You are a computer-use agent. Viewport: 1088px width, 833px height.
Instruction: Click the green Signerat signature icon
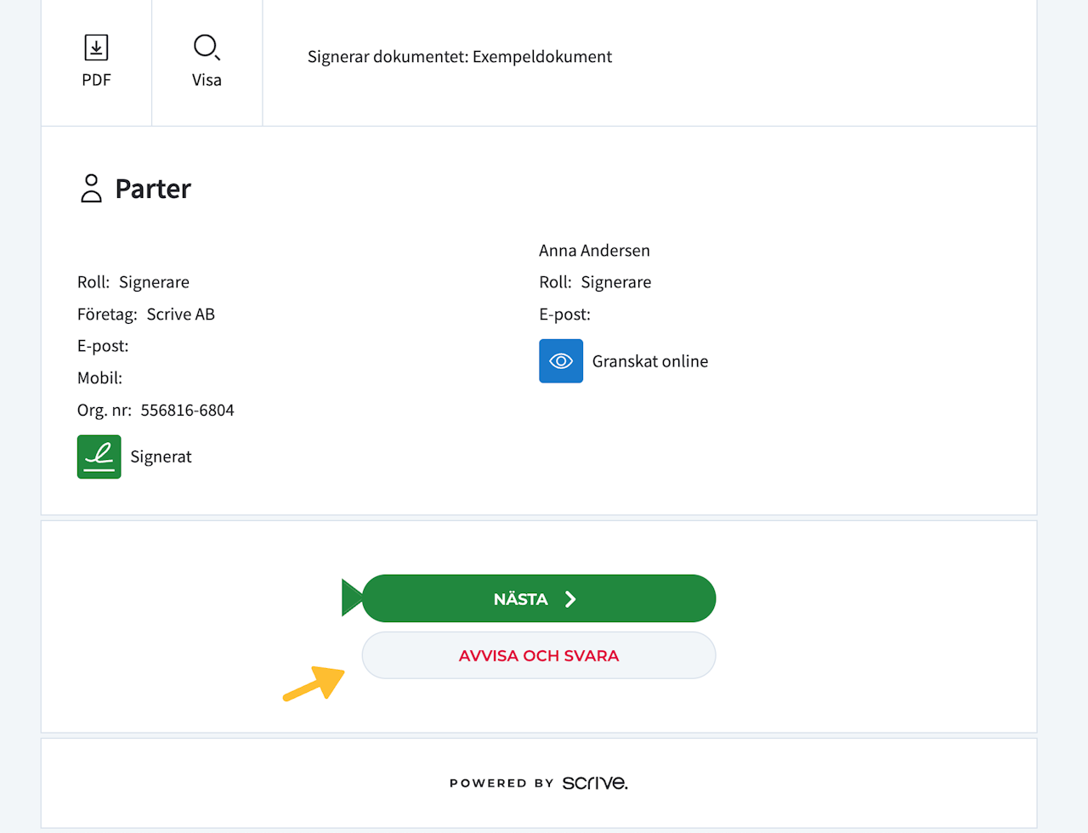pyautogui.click(x=99, y=456)
